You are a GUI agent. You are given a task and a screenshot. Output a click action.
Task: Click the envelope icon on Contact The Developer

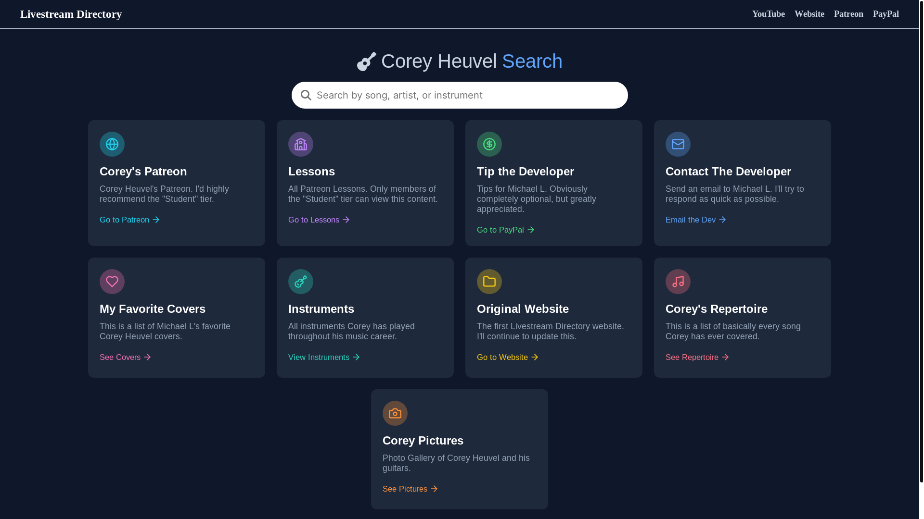(x=678, y=144)
